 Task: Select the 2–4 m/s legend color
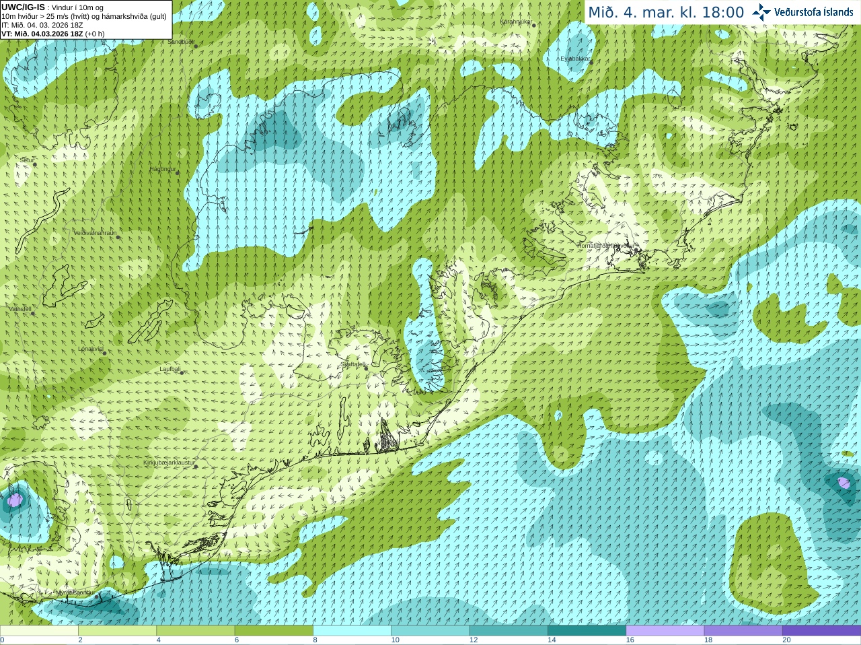(x=117, y=631)
